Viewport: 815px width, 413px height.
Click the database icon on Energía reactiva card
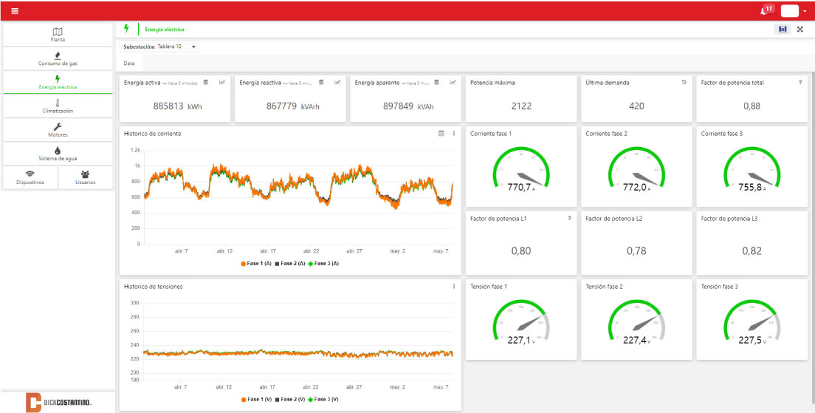click(321, 82)
